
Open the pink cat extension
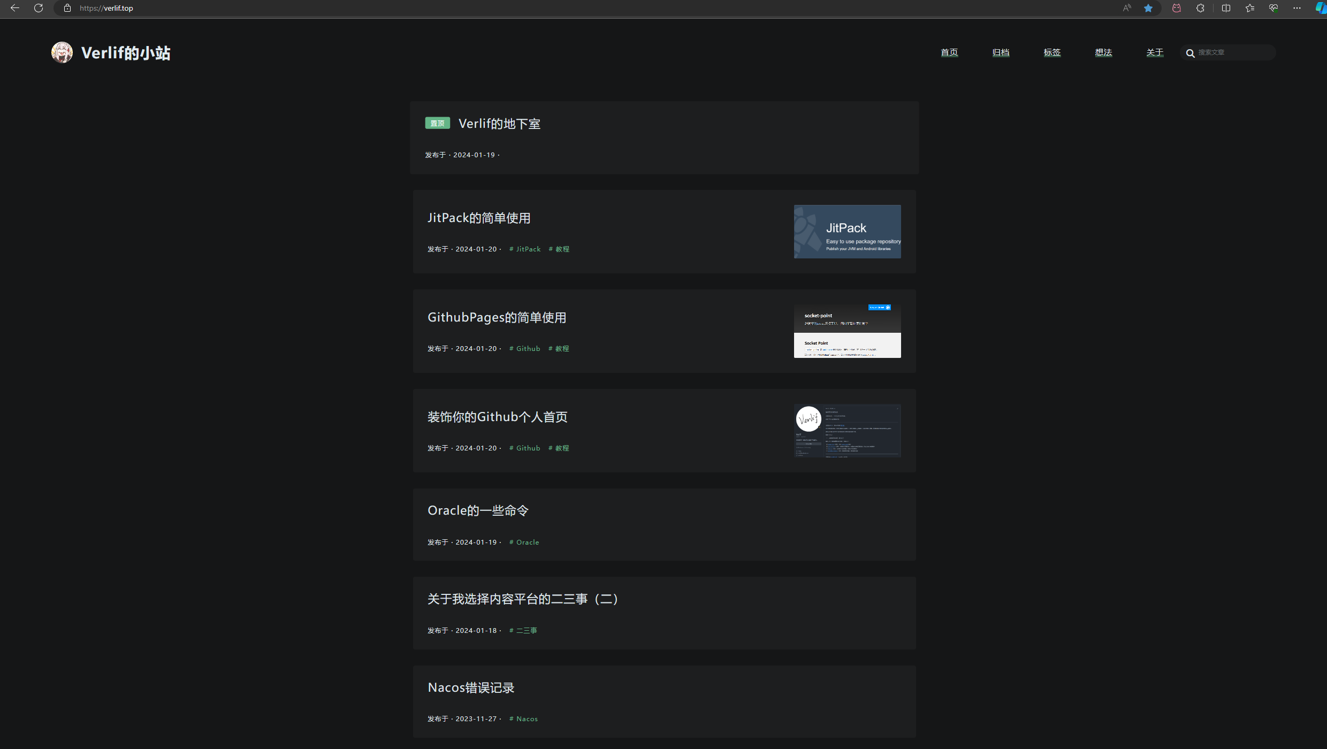1177,8
